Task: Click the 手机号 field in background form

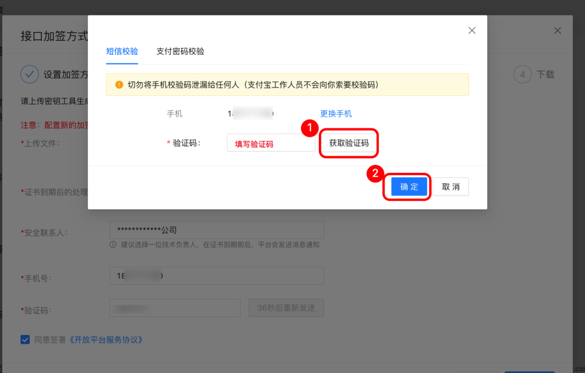Action: point(217,276)
